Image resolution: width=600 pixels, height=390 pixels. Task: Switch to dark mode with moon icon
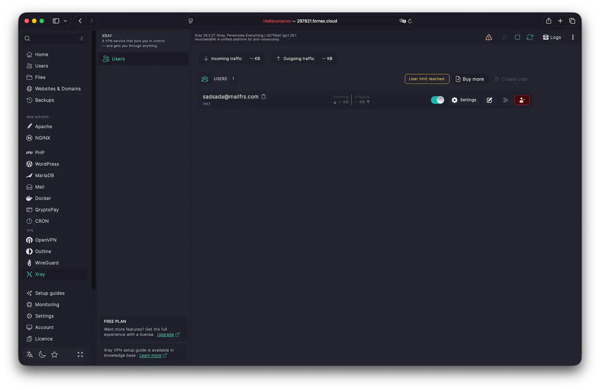tap(42, 354)
